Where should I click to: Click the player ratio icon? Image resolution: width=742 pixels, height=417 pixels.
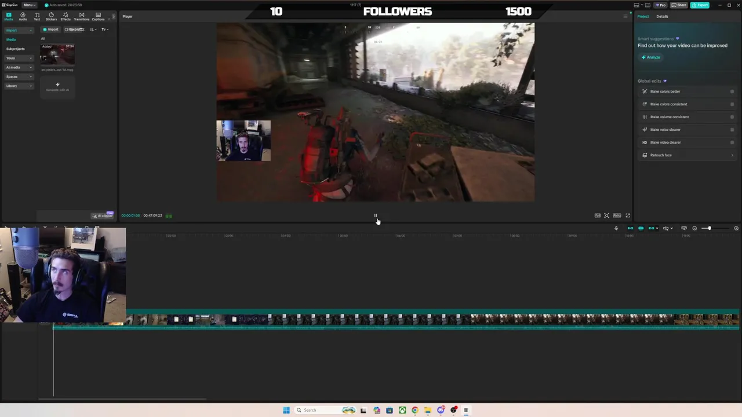[617, 215]
